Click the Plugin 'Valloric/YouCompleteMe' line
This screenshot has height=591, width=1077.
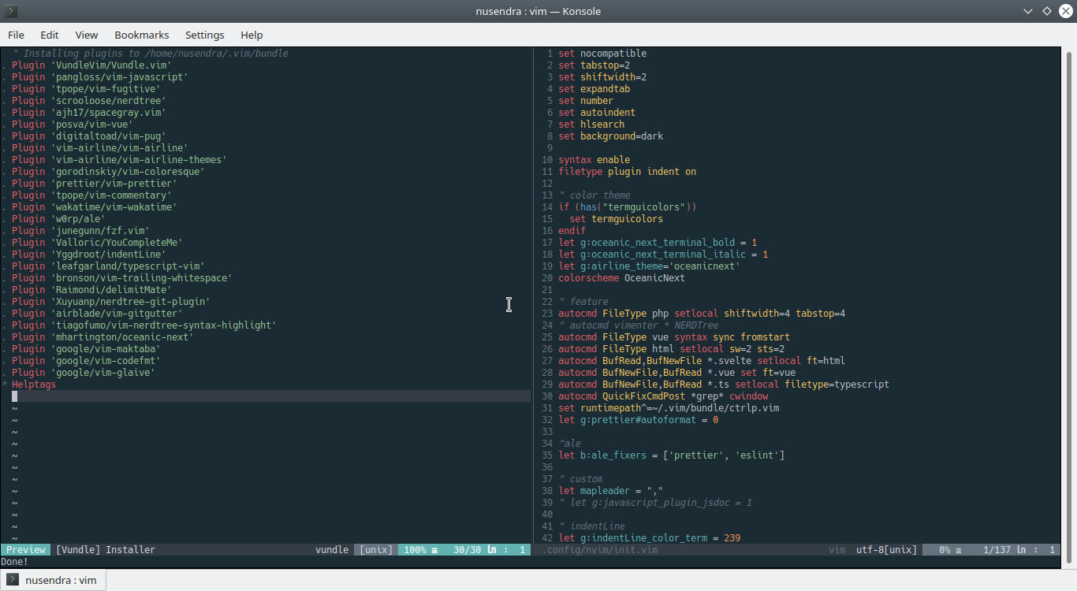[97, 243]
